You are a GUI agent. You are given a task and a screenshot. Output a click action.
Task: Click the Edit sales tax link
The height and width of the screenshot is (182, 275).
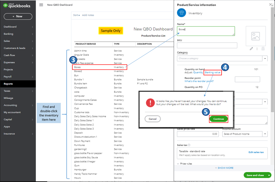click(x=256, y=152)
